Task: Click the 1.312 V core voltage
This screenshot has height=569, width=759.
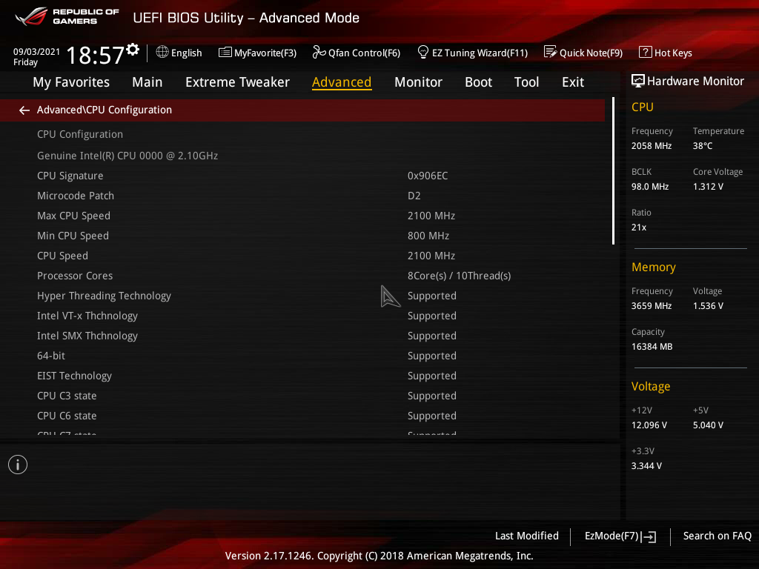Action: point(708,186)
